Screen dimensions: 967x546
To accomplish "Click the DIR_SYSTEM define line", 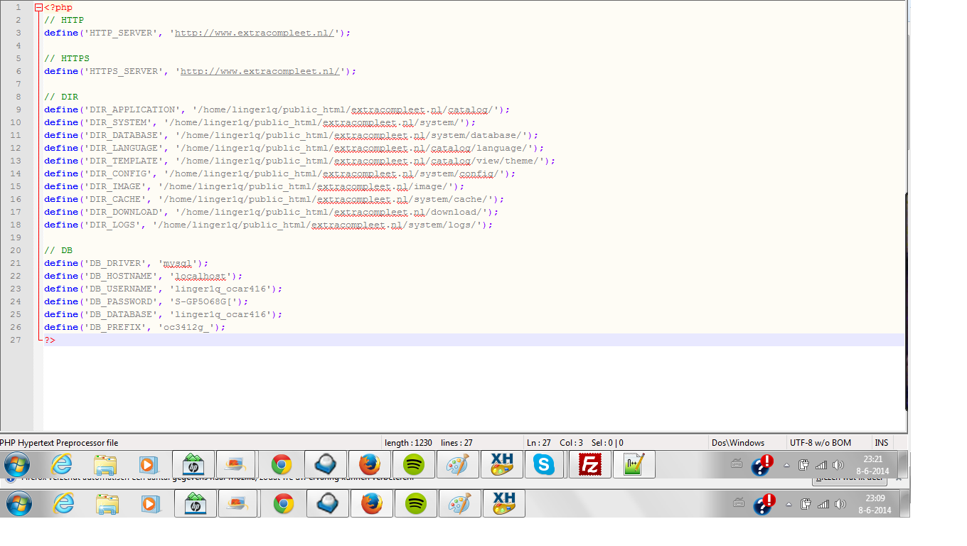I will pyautogui.click(x=260, y=122).
